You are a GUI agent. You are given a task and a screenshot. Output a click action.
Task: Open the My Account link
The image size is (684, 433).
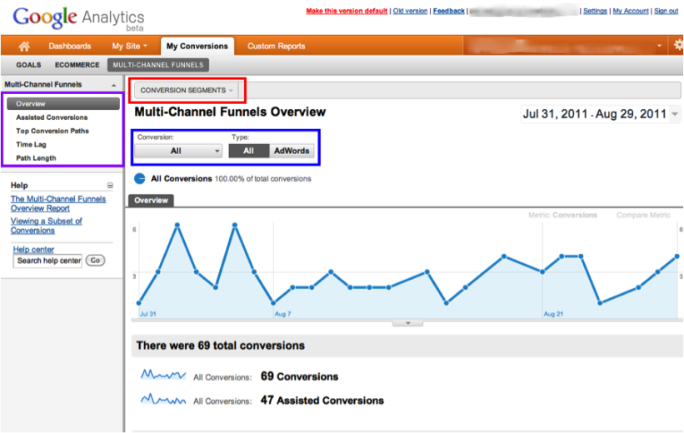[631, 11]
